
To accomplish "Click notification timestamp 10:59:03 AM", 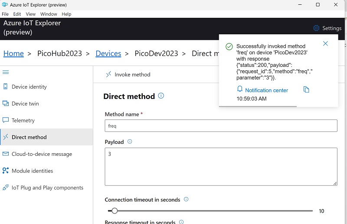I will pyautogui.click(x=252, y=99).
